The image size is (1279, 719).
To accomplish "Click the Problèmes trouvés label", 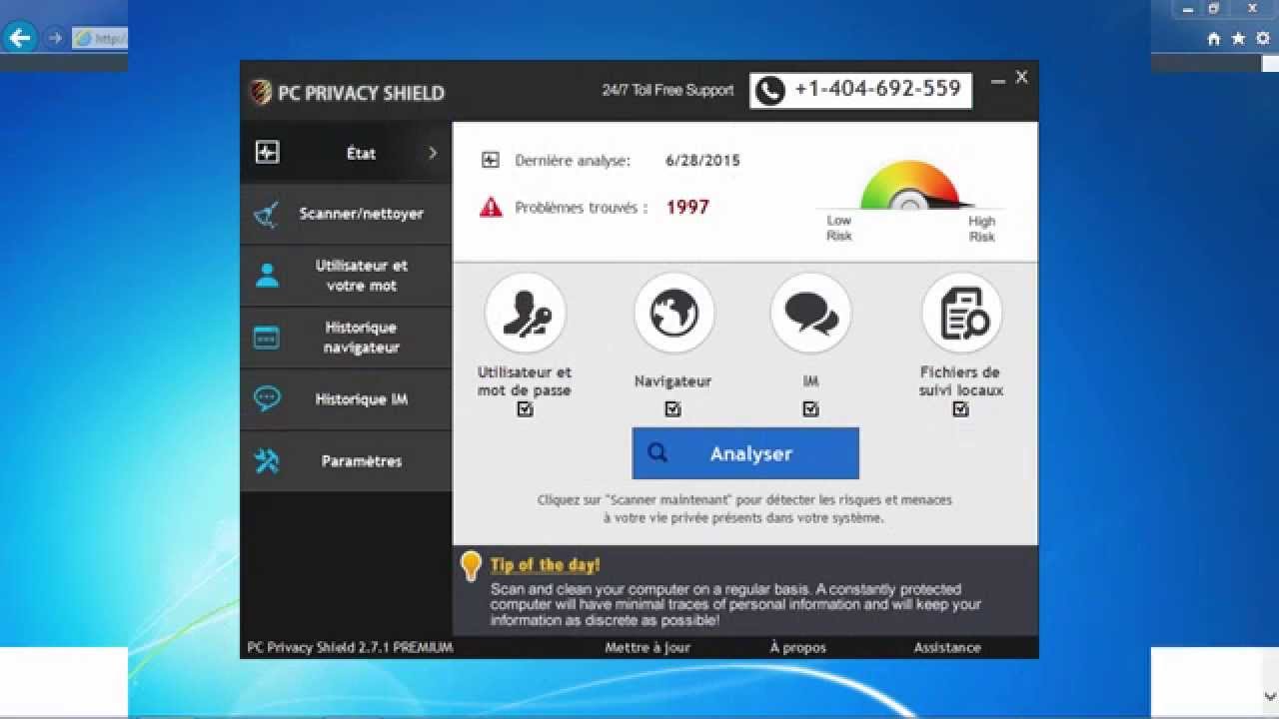I will 581,208.
